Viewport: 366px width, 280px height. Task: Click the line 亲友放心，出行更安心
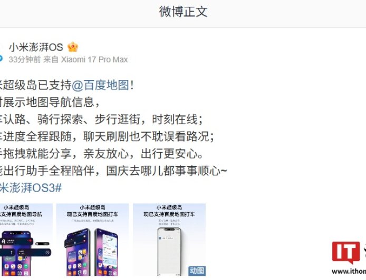click(143, 154)
